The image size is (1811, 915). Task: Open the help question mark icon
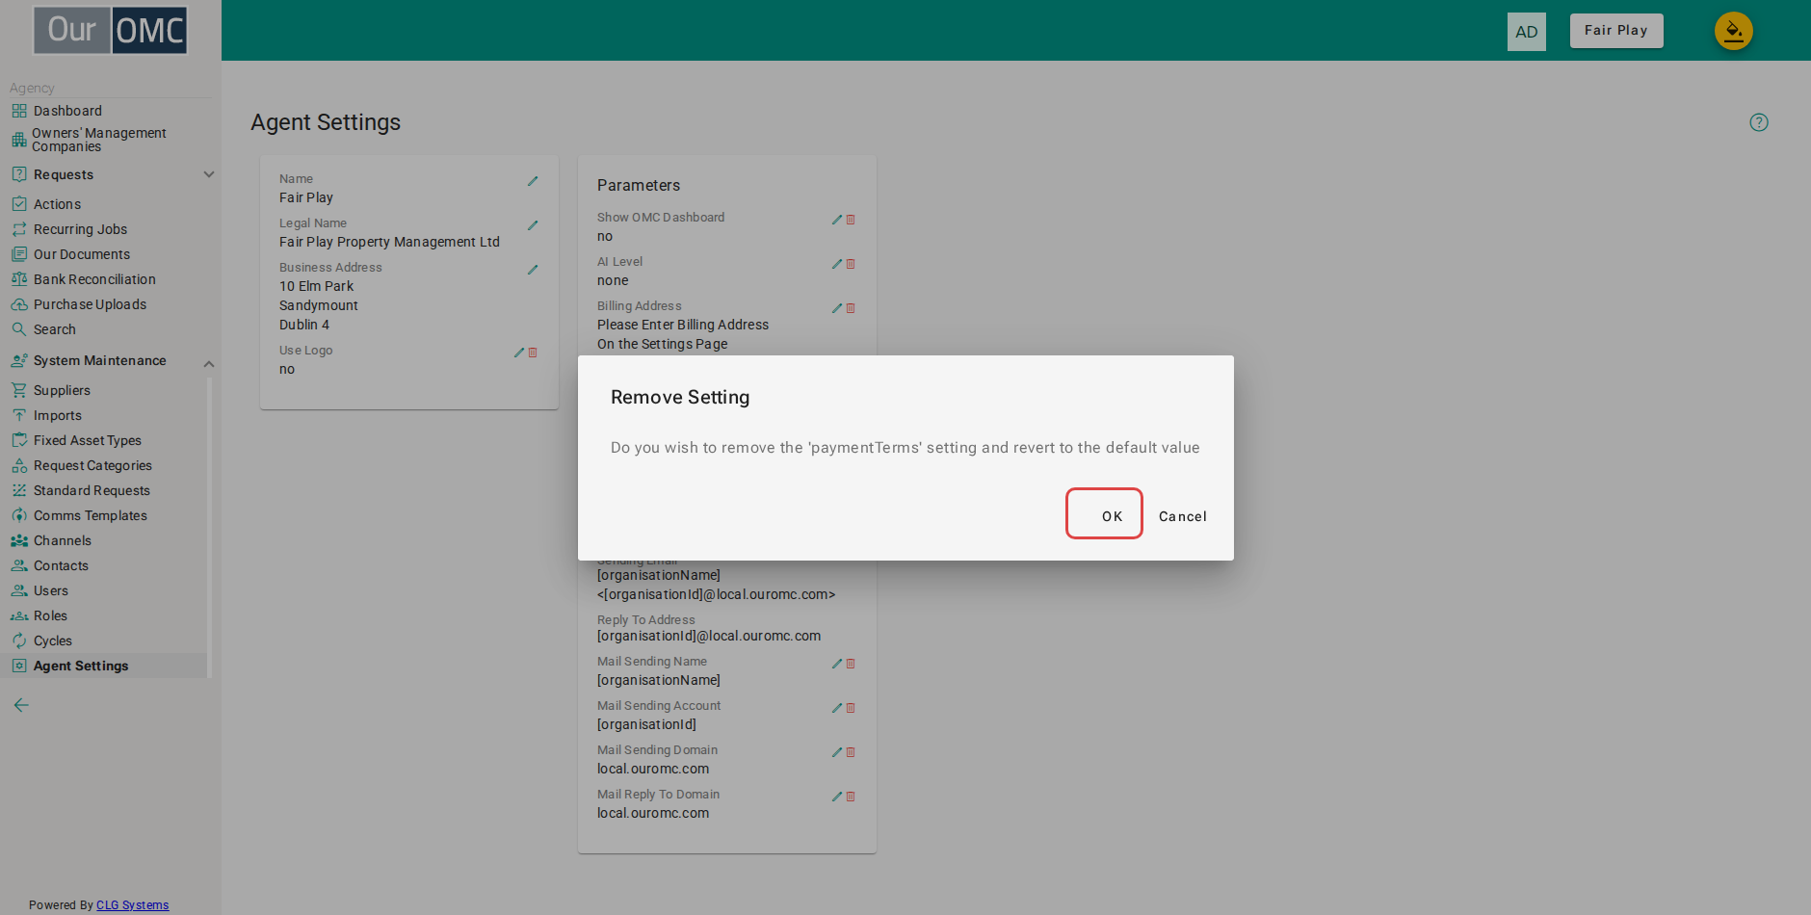coord(1759,122)
